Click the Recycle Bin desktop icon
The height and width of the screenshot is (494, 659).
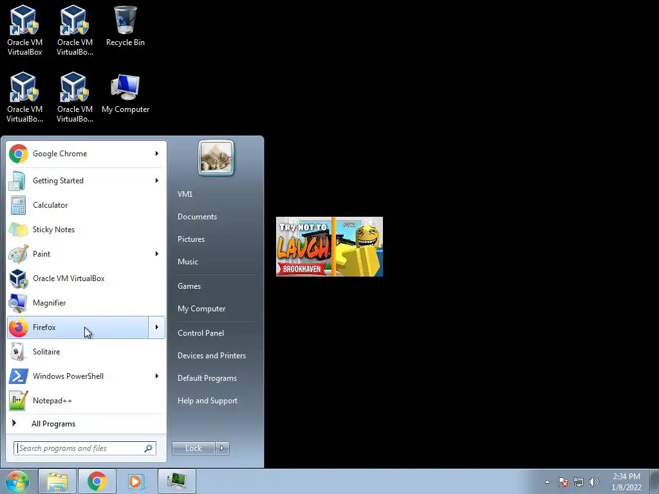click(x=125, y=26)
